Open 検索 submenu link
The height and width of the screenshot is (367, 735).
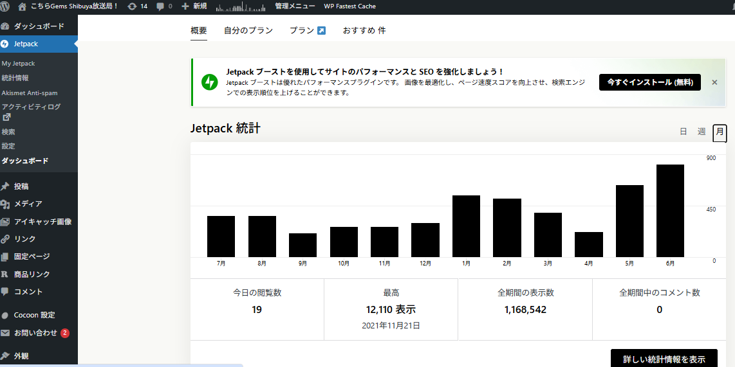pos(8,132)
